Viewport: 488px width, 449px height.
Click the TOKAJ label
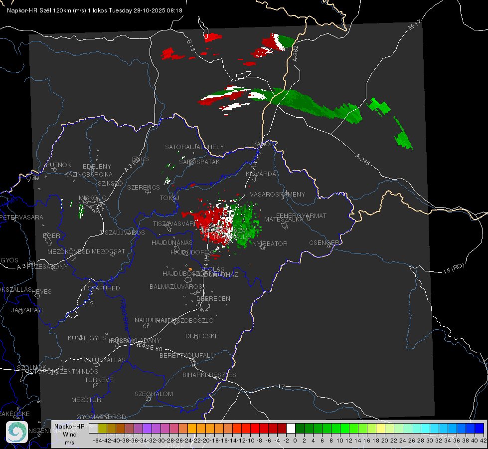pos(169,198)
